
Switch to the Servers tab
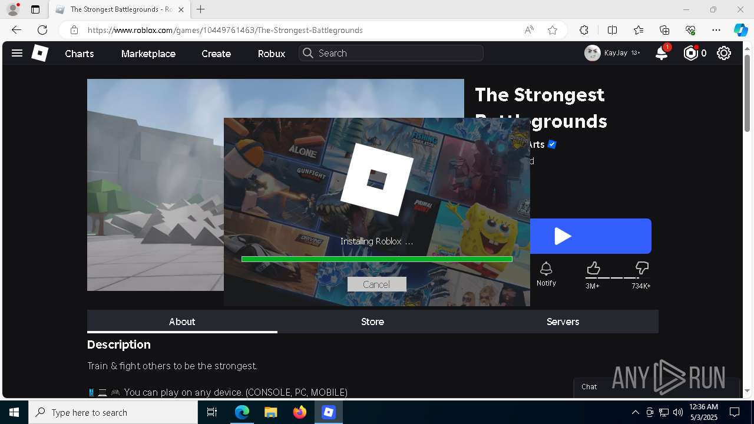(563, 322)
